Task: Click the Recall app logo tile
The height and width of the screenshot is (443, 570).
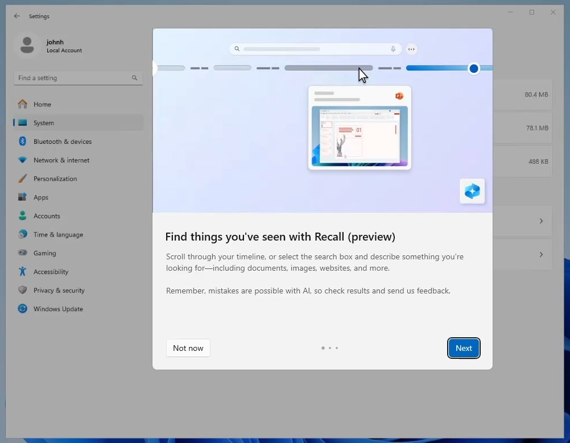Action: click(472, 191)
